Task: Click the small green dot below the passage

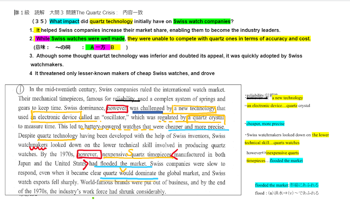Action: point(93,198)
